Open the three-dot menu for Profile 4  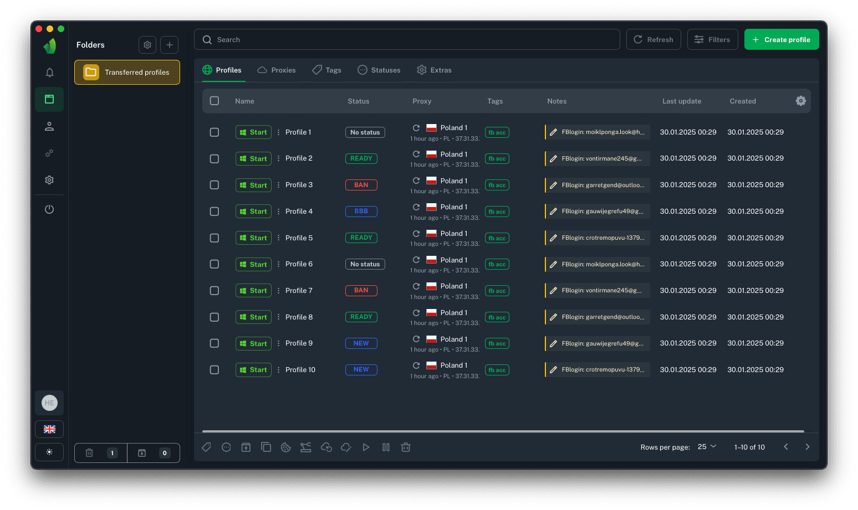pos(278,212)
